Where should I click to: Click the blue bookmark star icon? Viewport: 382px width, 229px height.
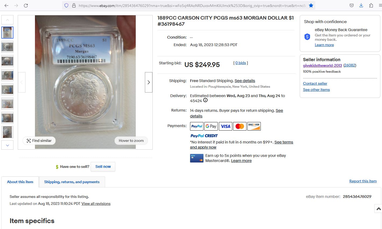311,5
